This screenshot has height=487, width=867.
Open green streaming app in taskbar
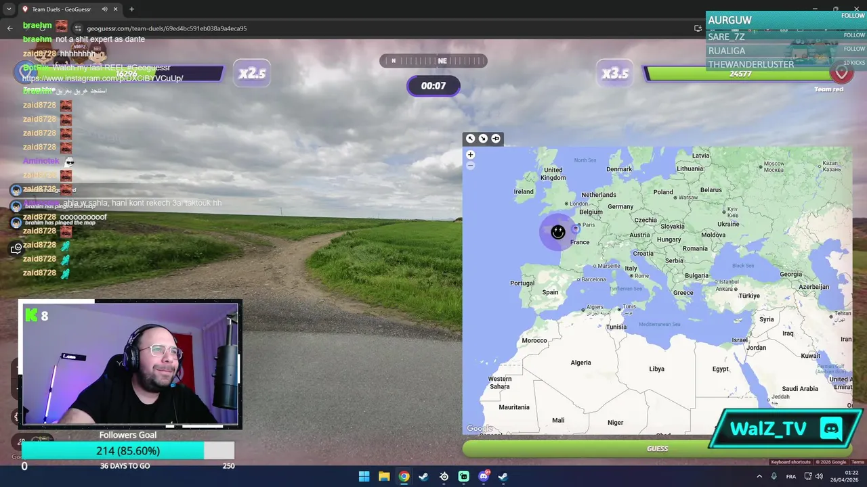463,476
